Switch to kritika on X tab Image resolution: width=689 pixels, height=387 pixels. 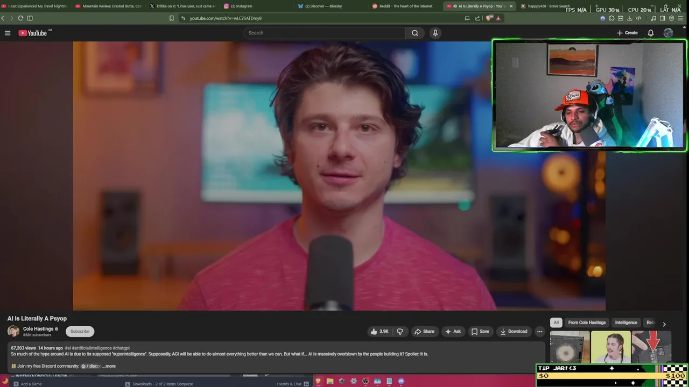click(x=182, y=6)
